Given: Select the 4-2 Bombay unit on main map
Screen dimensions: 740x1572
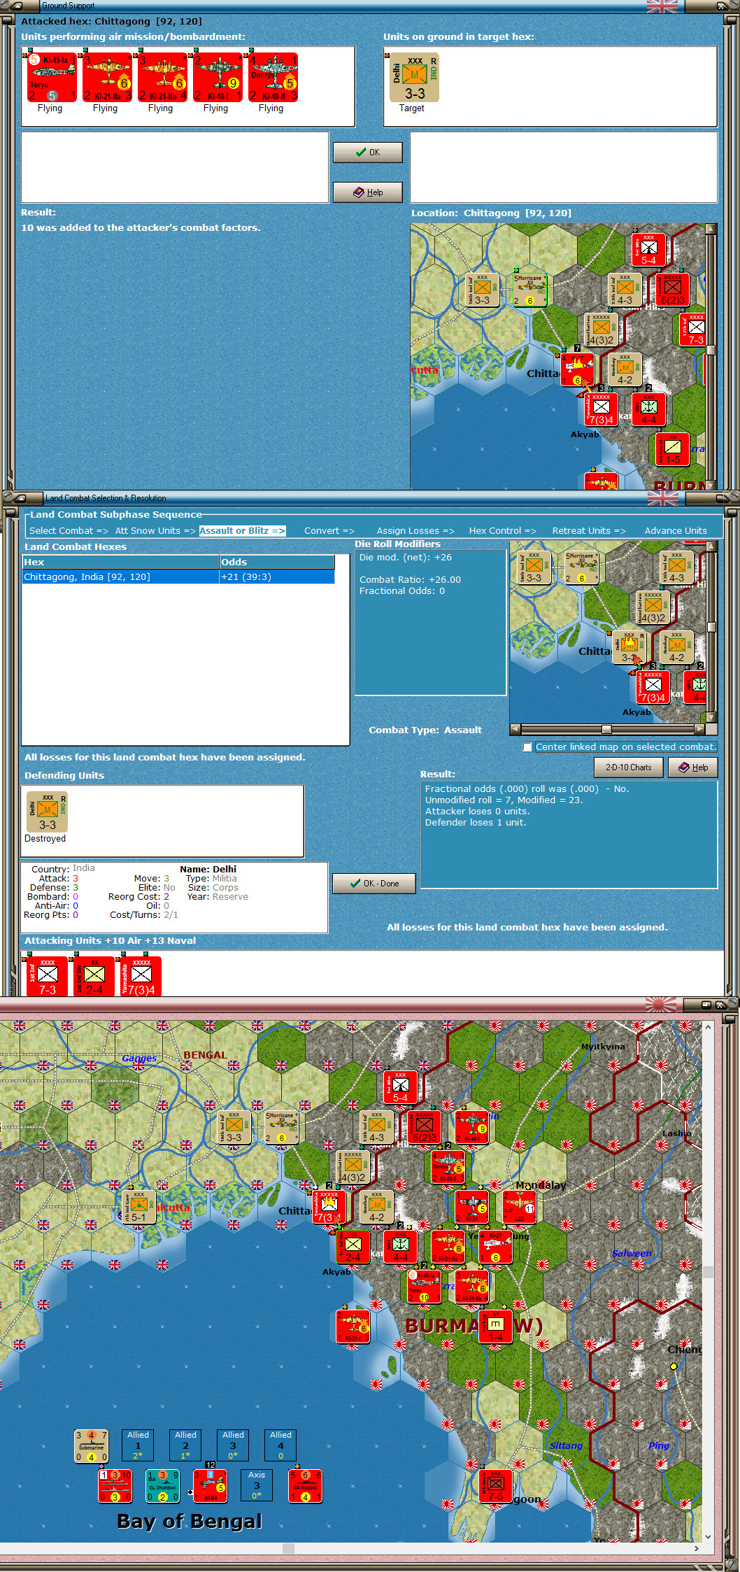Looking at the screenshot, I should tap(376, 1206).
